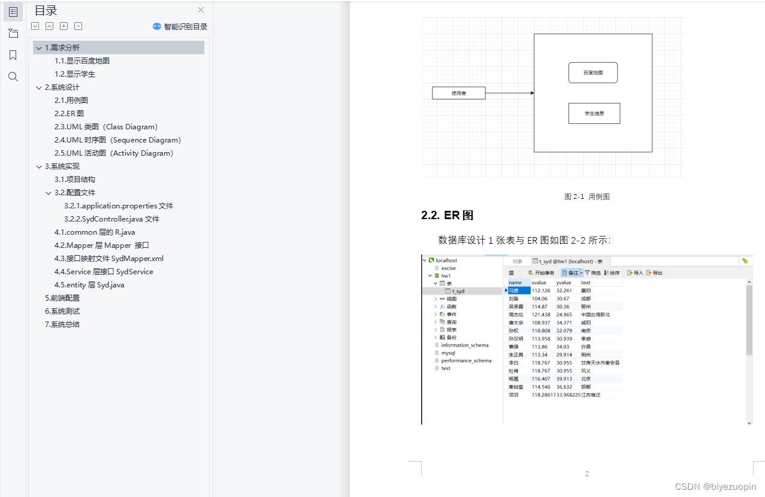Go to 1.1.显示百度地图
This screenshot has height=497, width=765.
tap(82, 61)
